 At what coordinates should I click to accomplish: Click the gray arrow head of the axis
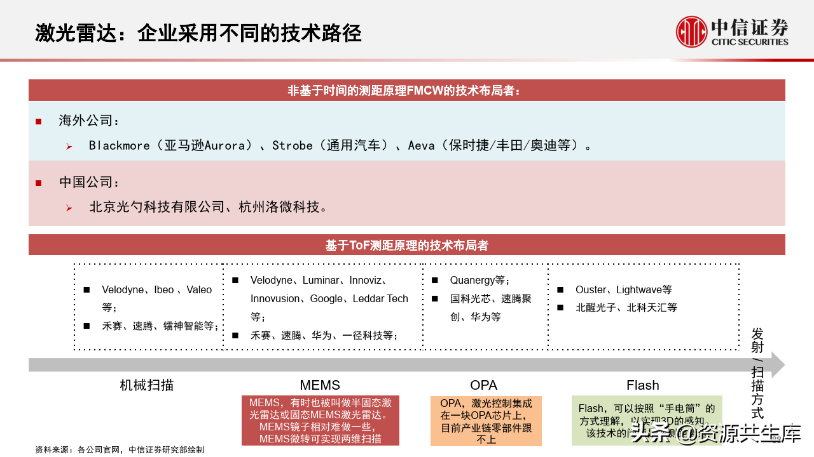(778, 365)
